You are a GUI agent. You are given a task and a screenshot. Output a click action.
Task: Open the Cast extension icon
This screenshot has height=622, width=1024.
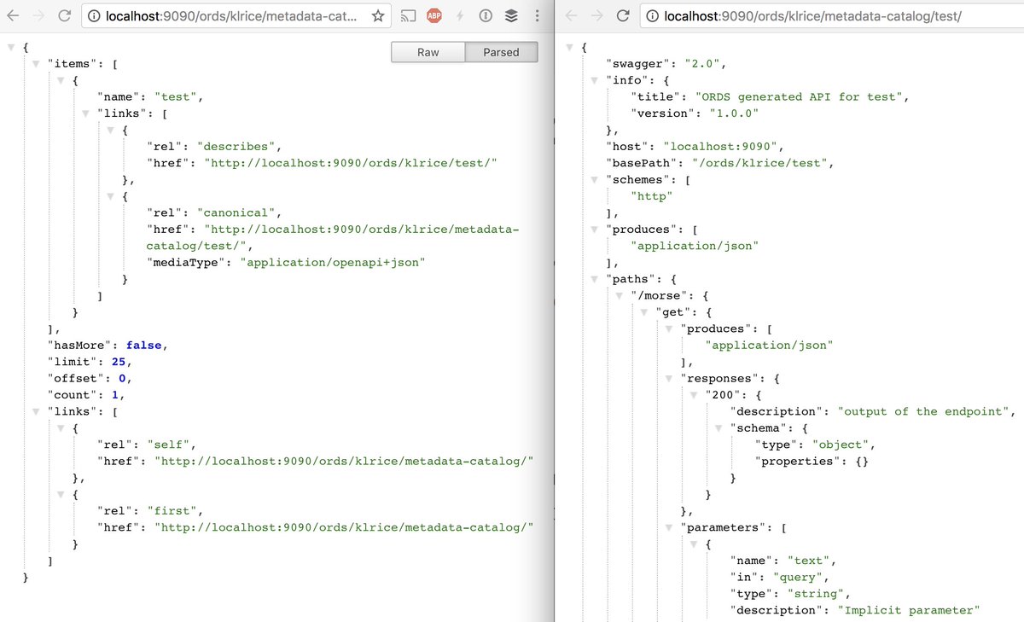point(409,15)
